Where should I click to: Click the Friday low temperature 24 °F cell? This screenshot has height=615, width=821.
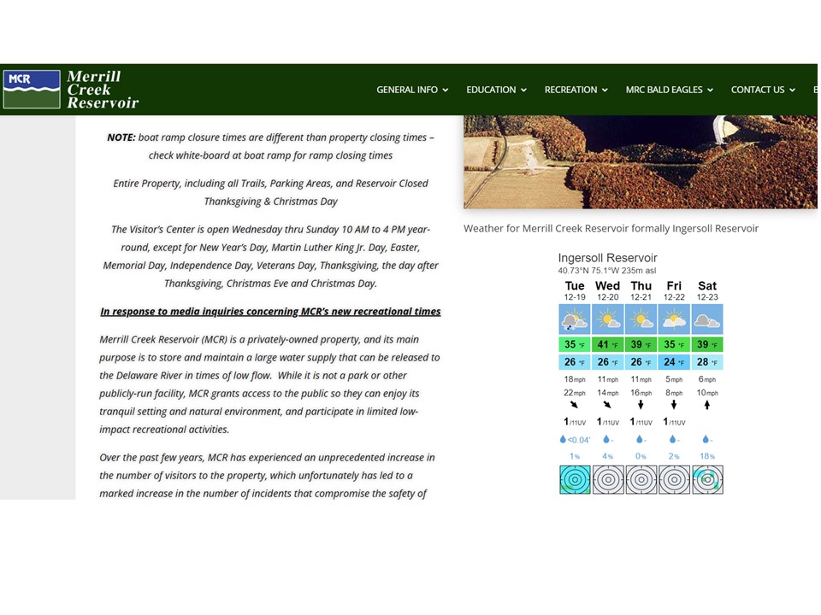pos(674,362)
